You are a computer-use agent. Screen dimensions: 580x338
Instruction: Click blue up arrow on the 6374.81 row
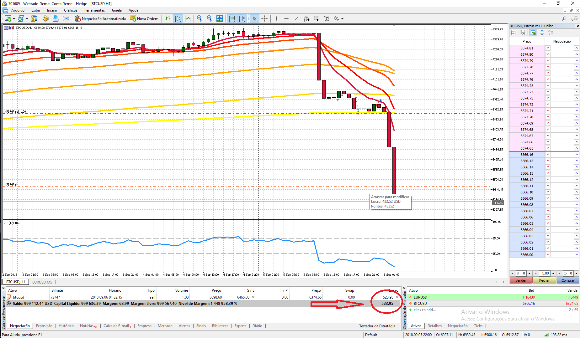pyautogui.click(x=577, y=48)
